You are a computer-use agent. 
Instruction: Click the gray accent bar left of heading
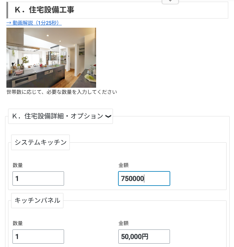tap(7, 10)
